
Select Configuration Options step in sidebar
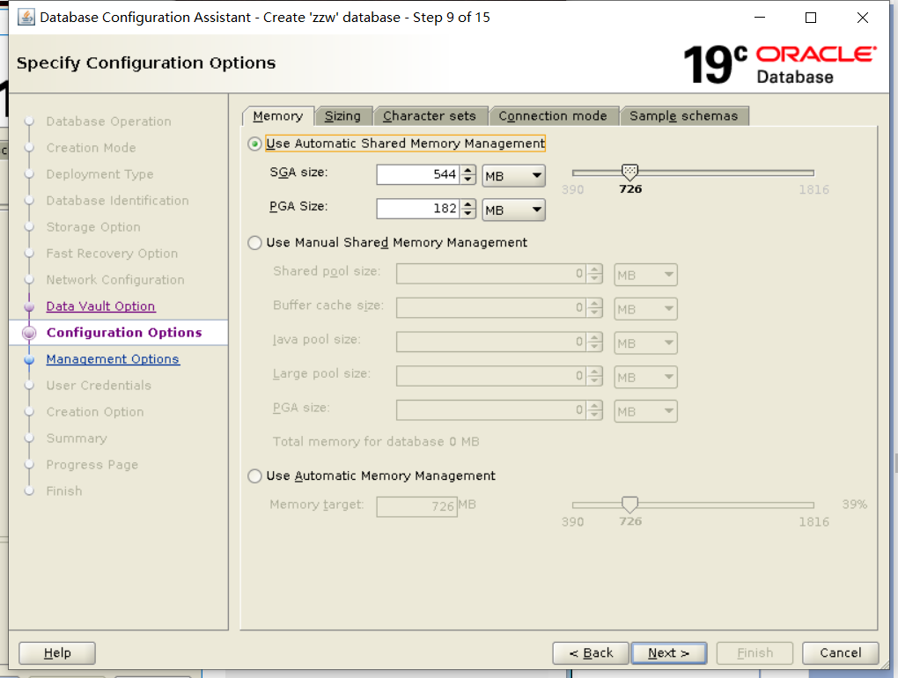pyautogui.click(x=124, y=333)
